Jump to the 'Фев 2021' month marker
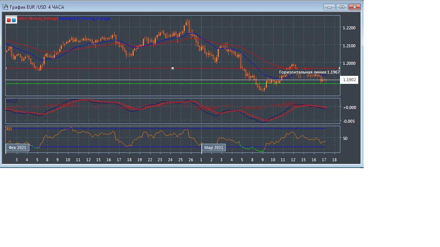Viewport: 440px width, 247px height. click(x=18, y=148)
